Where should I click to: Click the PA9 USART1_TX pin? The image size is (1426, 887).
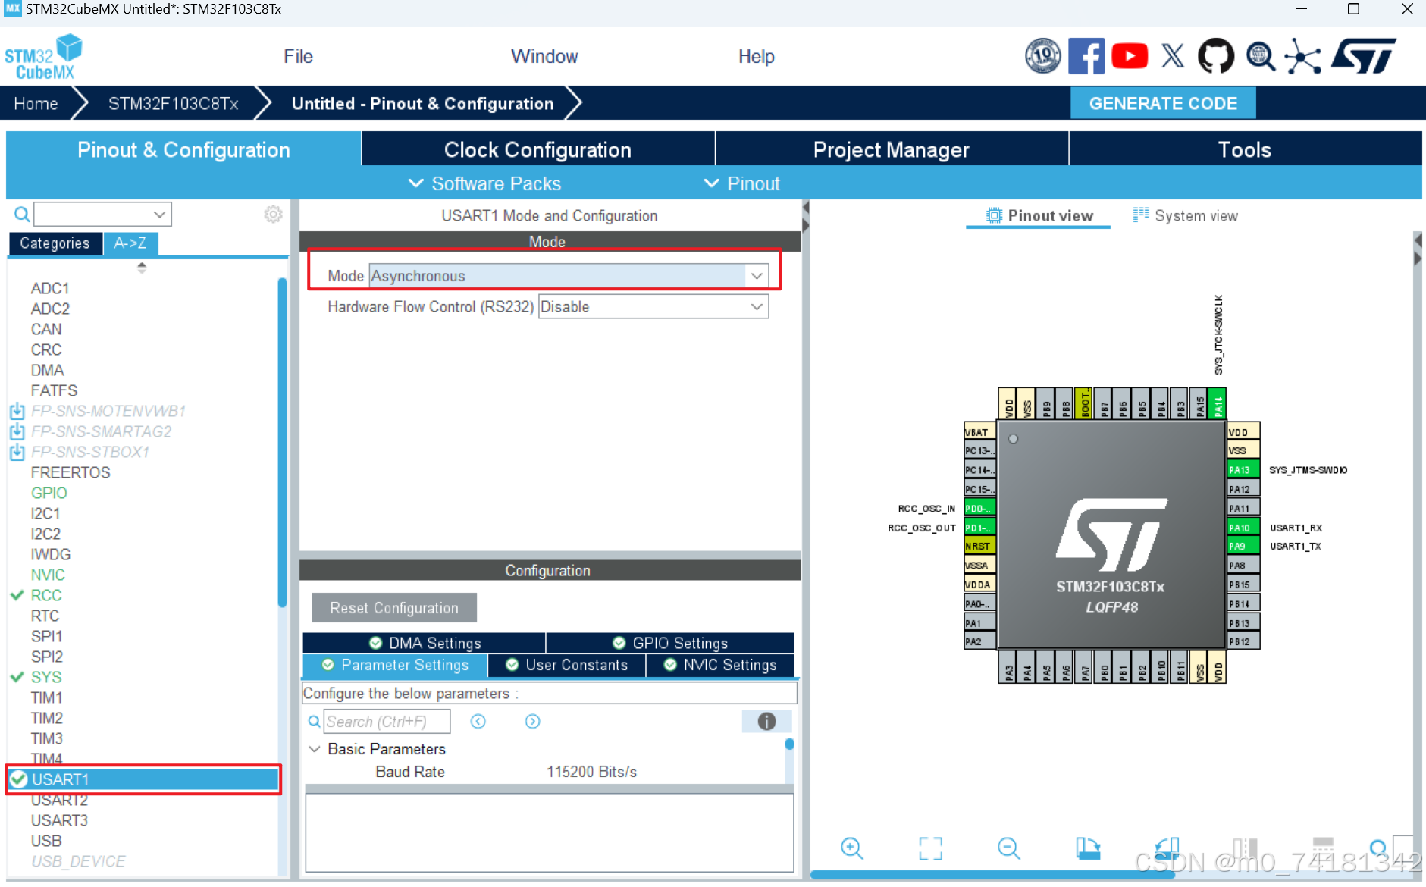point(1243,546)
